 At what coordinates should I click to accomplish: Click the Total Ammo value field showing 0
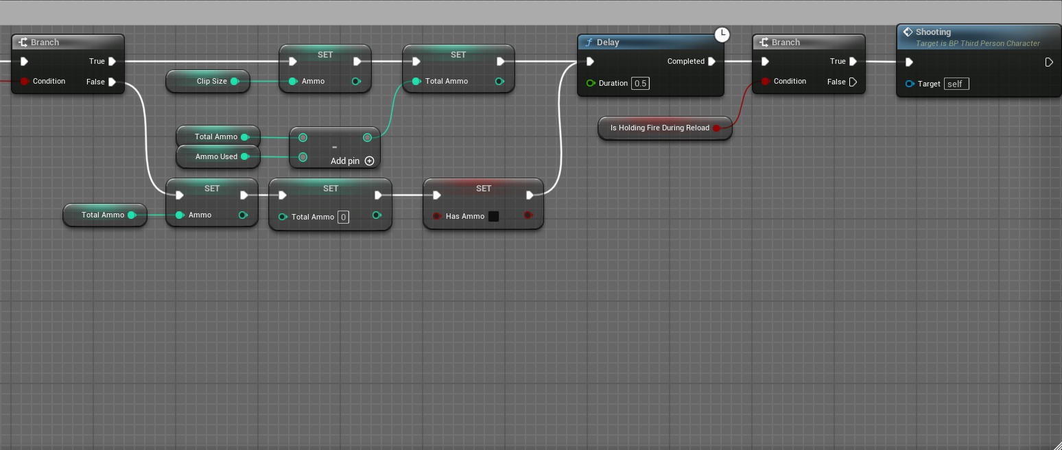point(344,217)
